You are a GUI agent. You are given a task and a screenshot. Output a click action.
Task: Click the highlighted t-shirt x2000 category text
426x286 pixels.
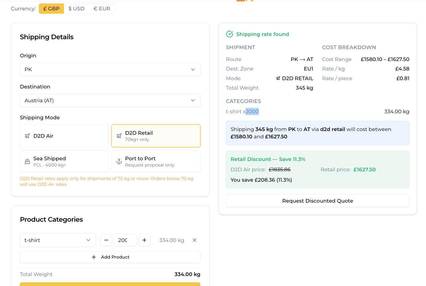coord(242,112)
